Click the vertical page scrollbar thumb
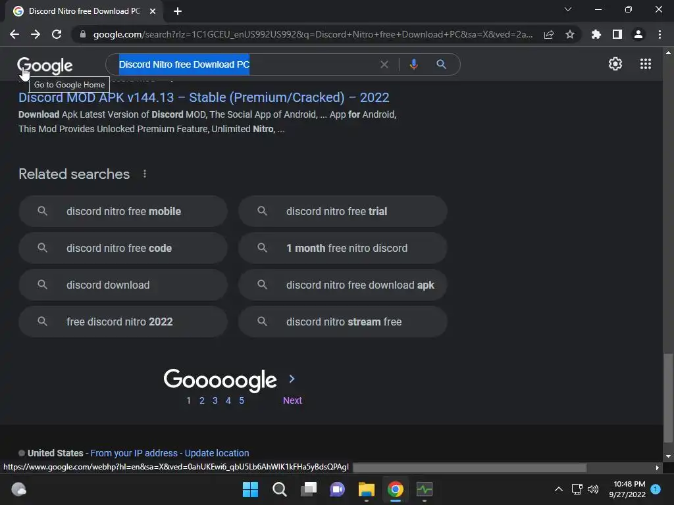The image size is (674, 505). [668, 398]
